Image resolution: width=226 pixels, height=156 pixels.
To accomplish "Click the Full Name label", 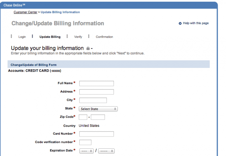I will click(x=65, y=83).
